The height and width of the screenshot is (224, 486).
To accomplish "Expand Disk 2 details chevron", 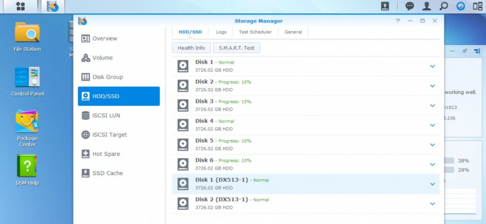I will (x=432, y=86).
